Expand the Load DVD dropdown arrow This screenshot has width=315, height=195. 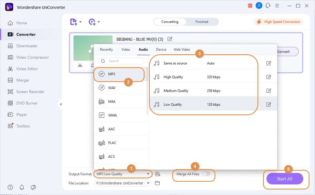99,22
